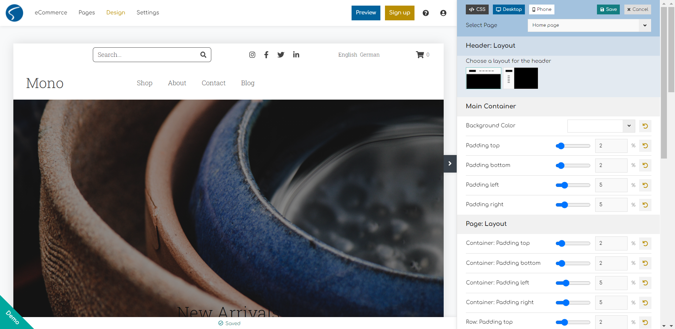The width and height of the screenshot is (675, 329).
Task: Reset Container: Padding right value
Action: (645, 303)
